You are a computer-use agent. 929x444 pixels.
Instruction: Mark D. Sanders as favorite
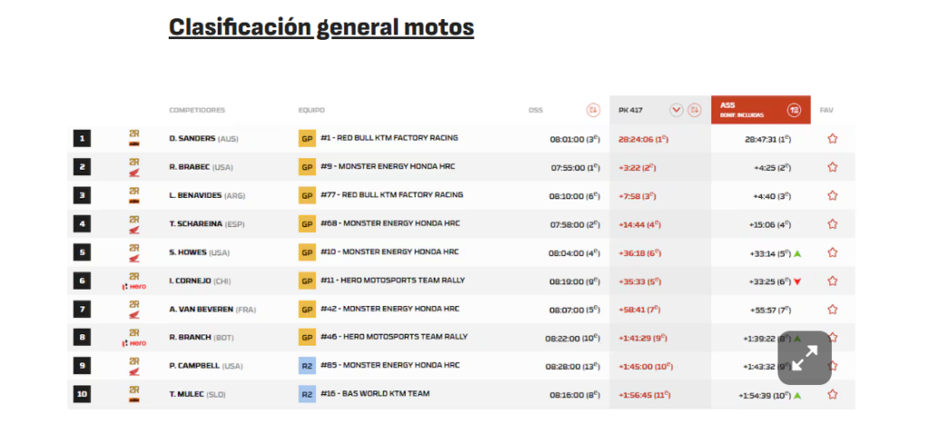tap(832, 139)
